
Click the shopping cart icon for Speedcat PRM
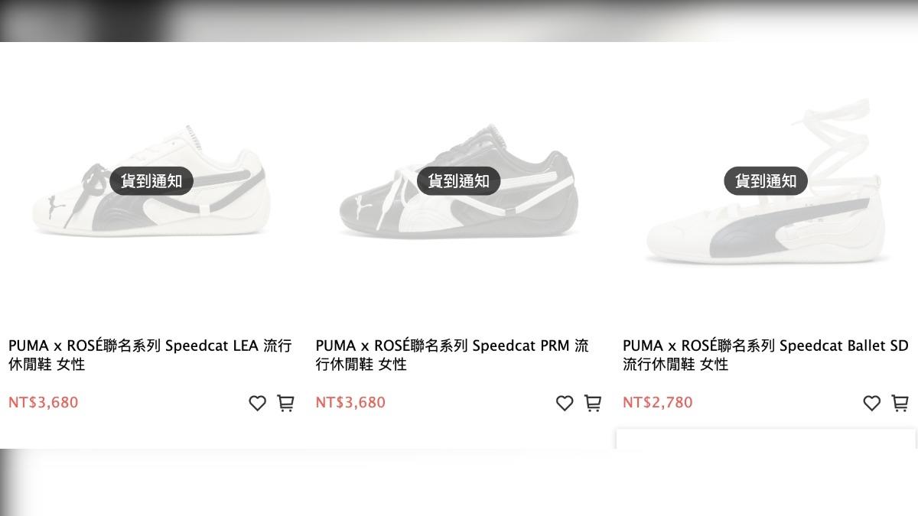pyautogui.click(x=593, y=403)
